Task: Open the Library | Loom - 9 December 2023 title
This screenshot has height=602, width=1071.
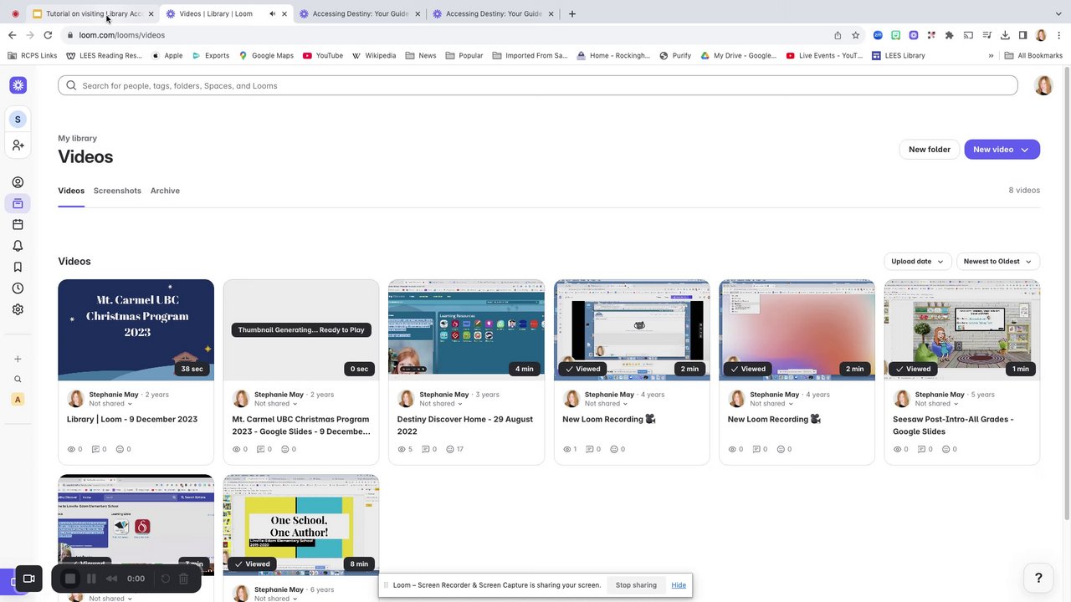Action: [132, 420]
